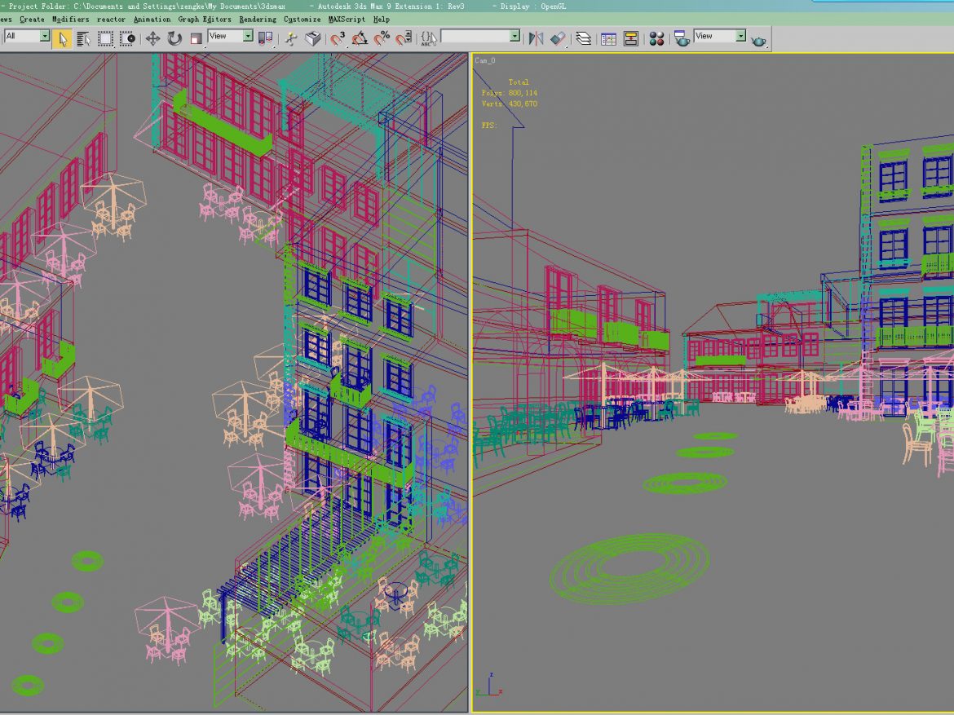Image resolution: width=954 pixels, height=715 pixels.
Task: Open a new Schematic View
Action: pos(631,37)
